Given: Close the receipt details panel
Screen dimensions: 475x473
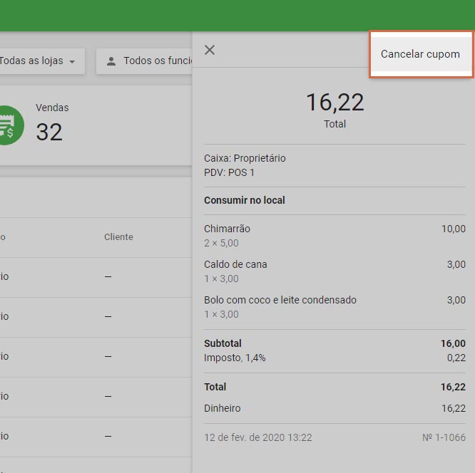Looking at the screenshot, I should pyautogui.click(x=210, y=50).
